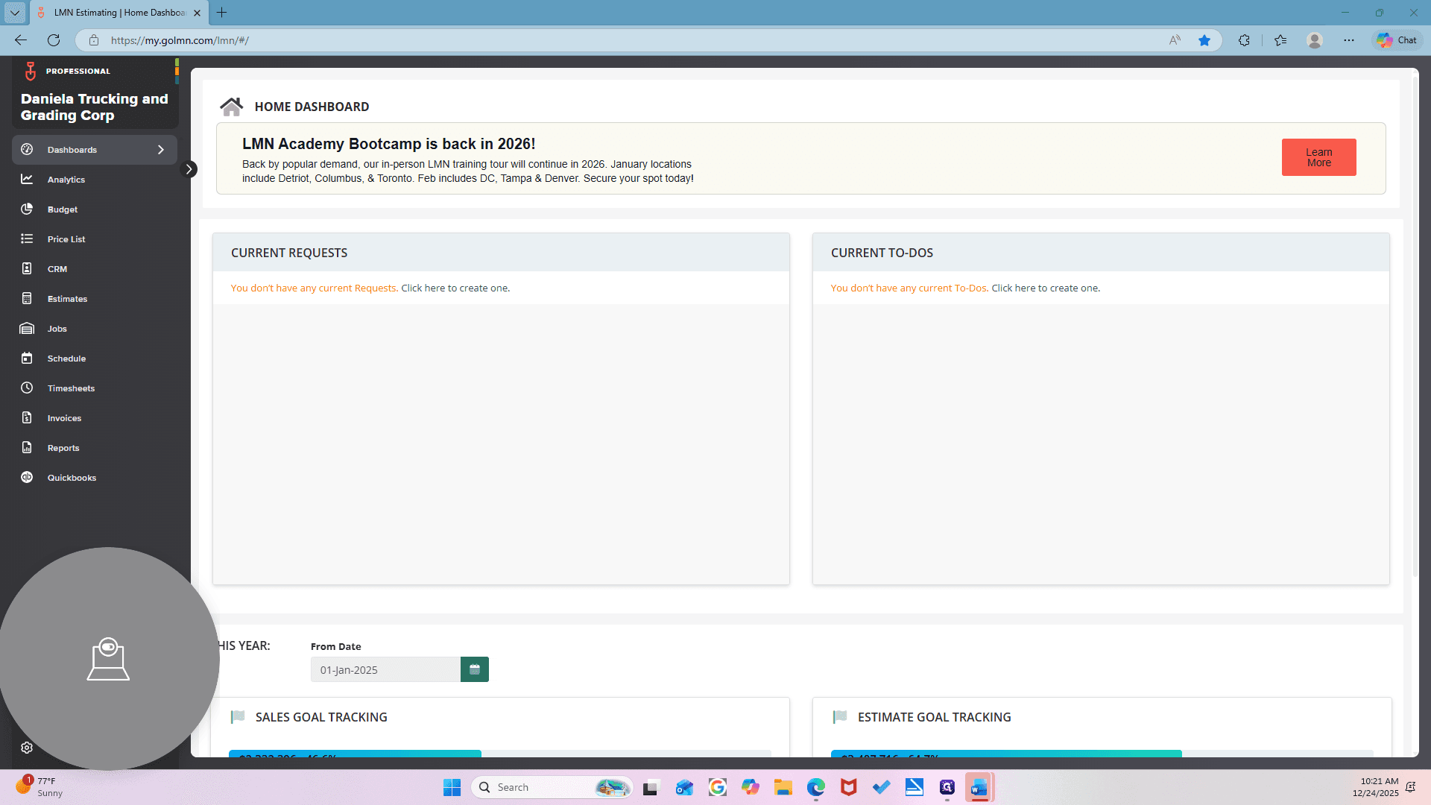The height and width of the screenshot is (805, 1431).
Task: Open the Reports icon
Action: 27,448
